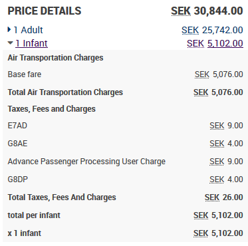Image resolution: width=248 pixels, height=246 pixels.
Task: Expand the 1 Adult price breakdown arrow
Action: 9,29
